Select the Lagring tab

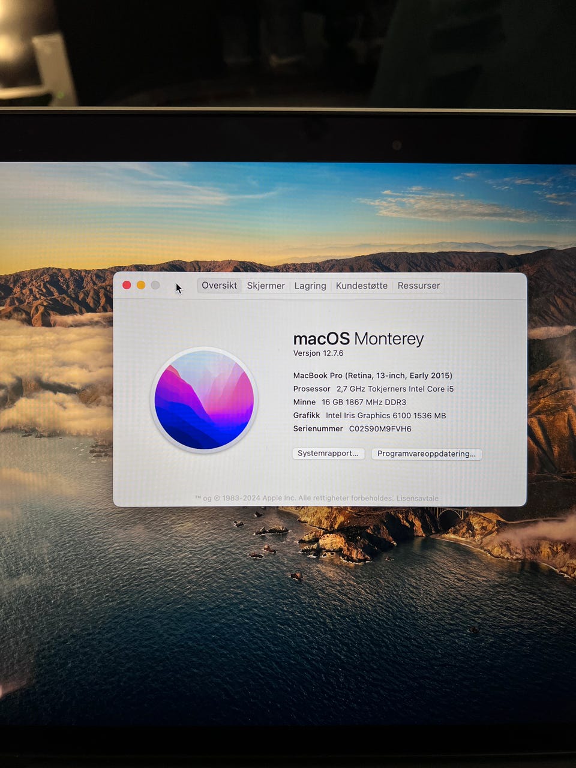pyautogui.click(x=310, y=286)
